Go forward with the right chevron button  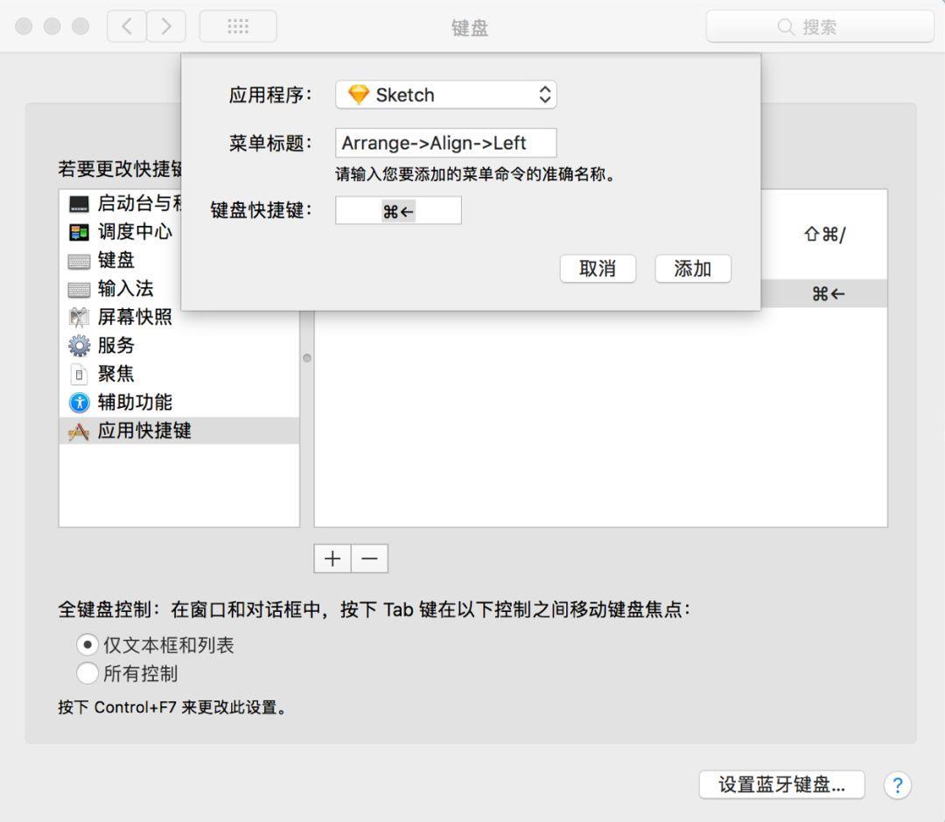click(166, 26)
